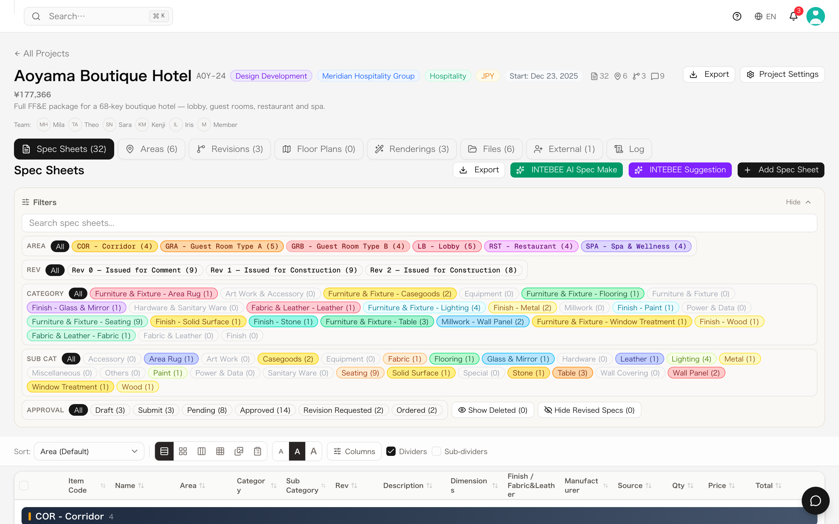839x524 pixels.
Task: Open the EN language selector
Action: [x=765, y=16]
